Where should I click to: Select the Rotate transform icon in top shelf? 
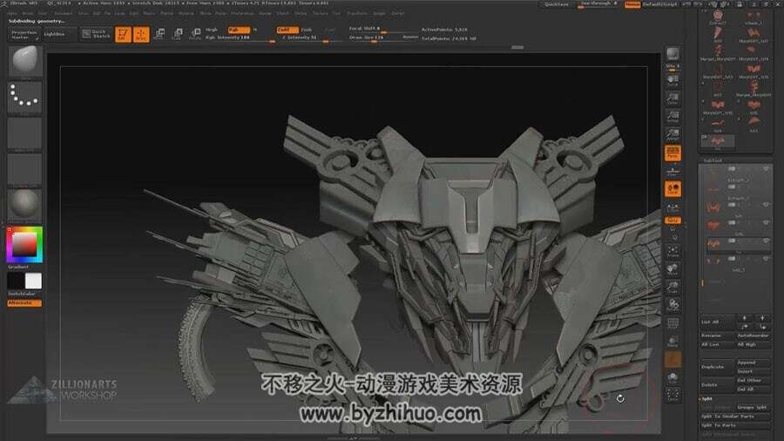195,35
